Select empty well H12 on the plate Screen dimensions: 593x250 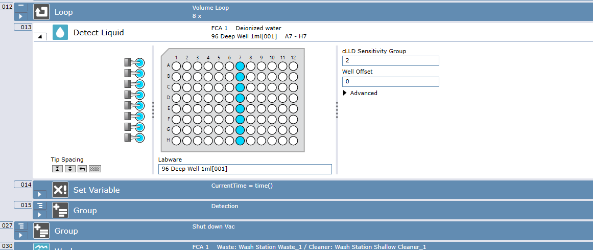click(x=293, y=141)
